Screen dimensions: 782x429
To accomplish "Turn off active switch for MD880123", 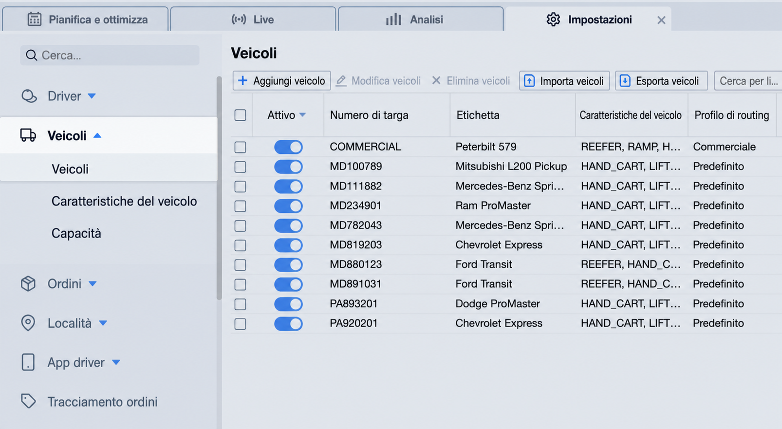I will tap(288, 264).
